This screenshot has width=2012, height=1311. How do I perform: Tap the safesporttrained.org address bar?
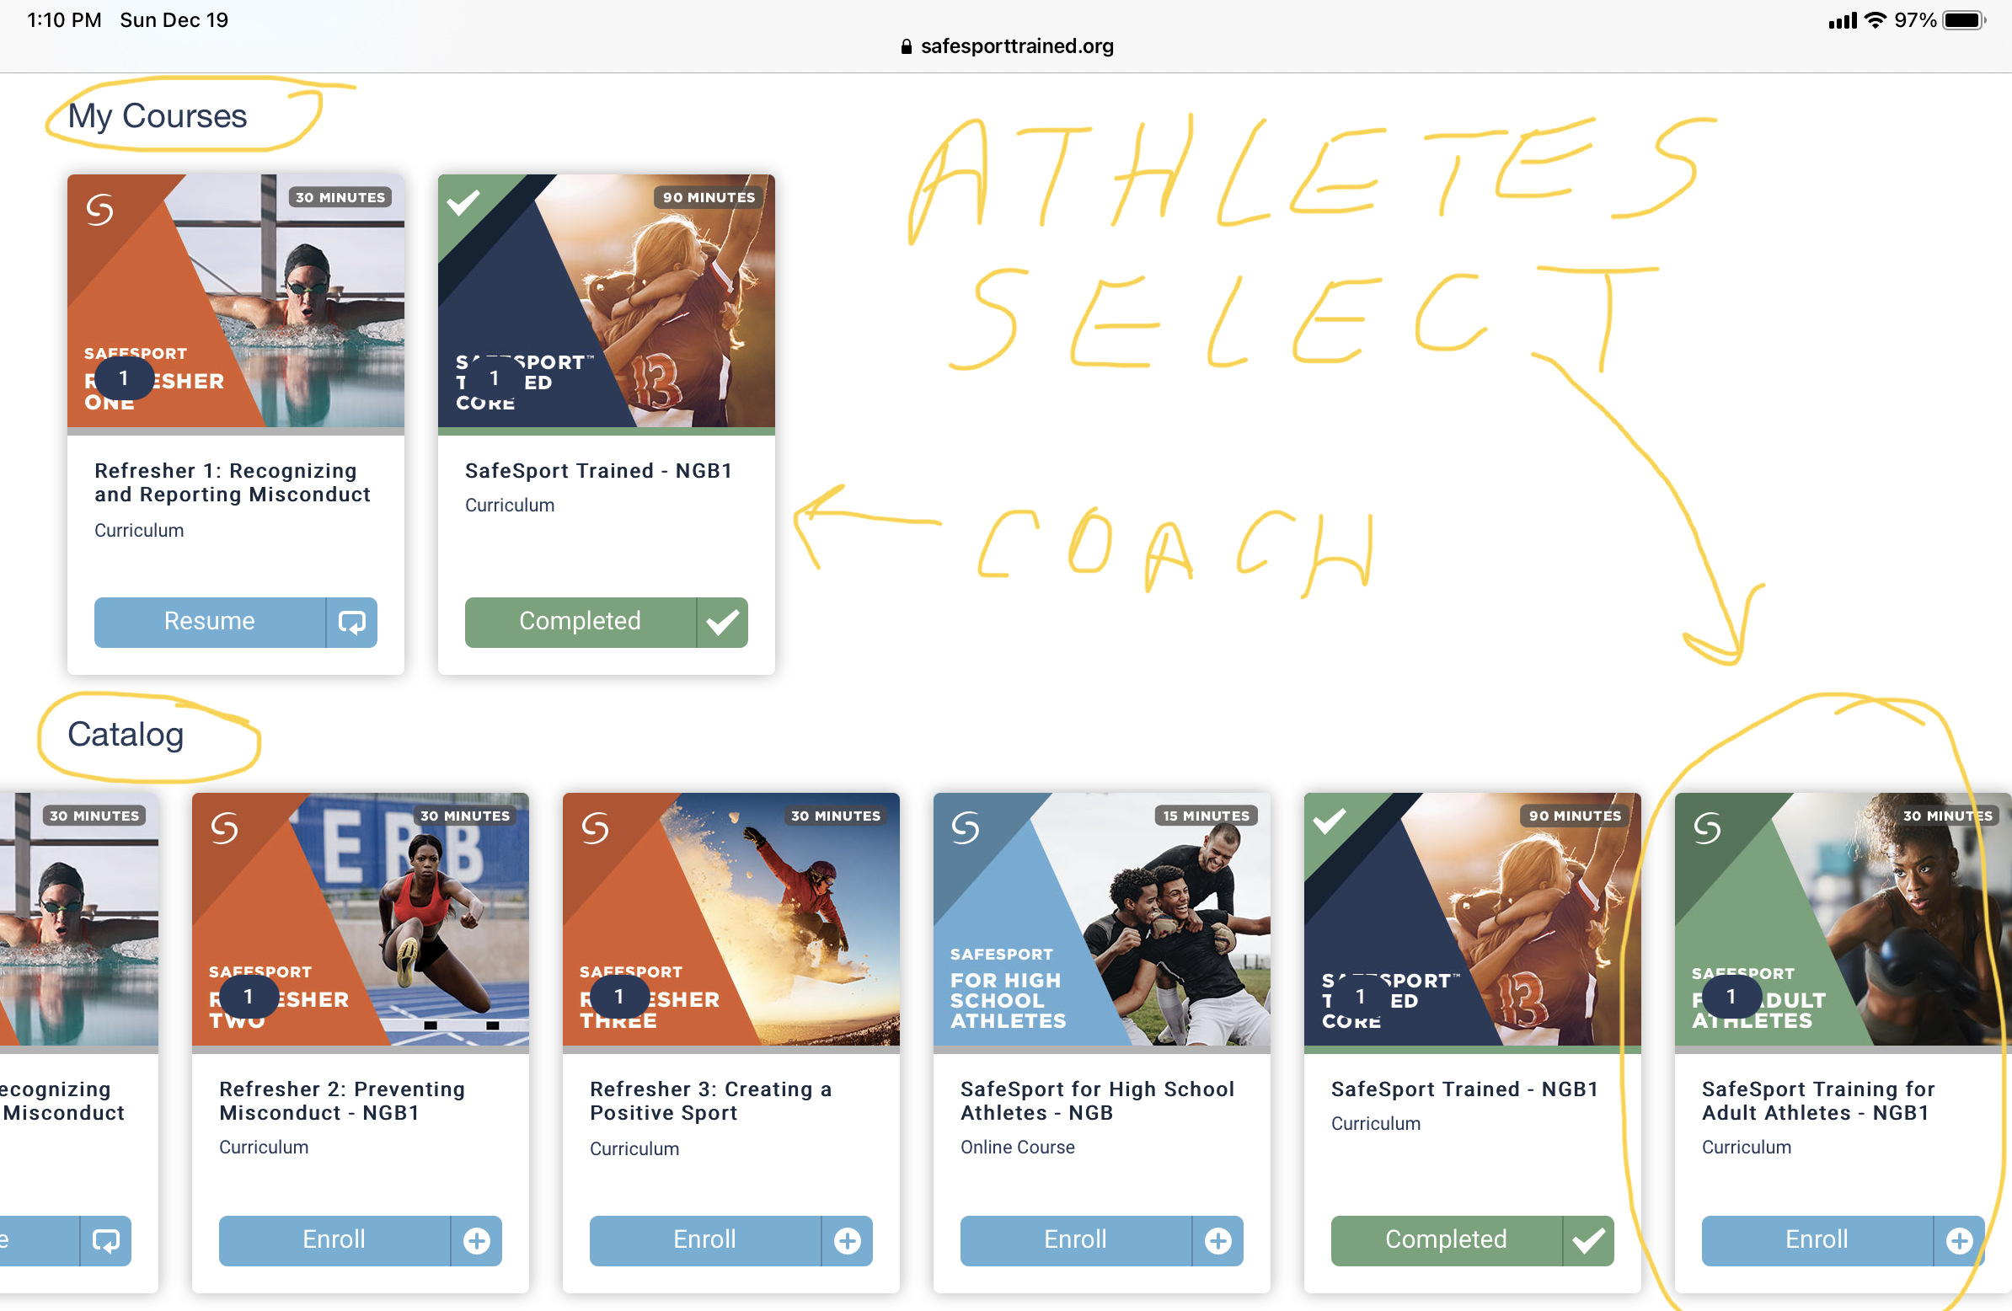(x=1007, y=46)
